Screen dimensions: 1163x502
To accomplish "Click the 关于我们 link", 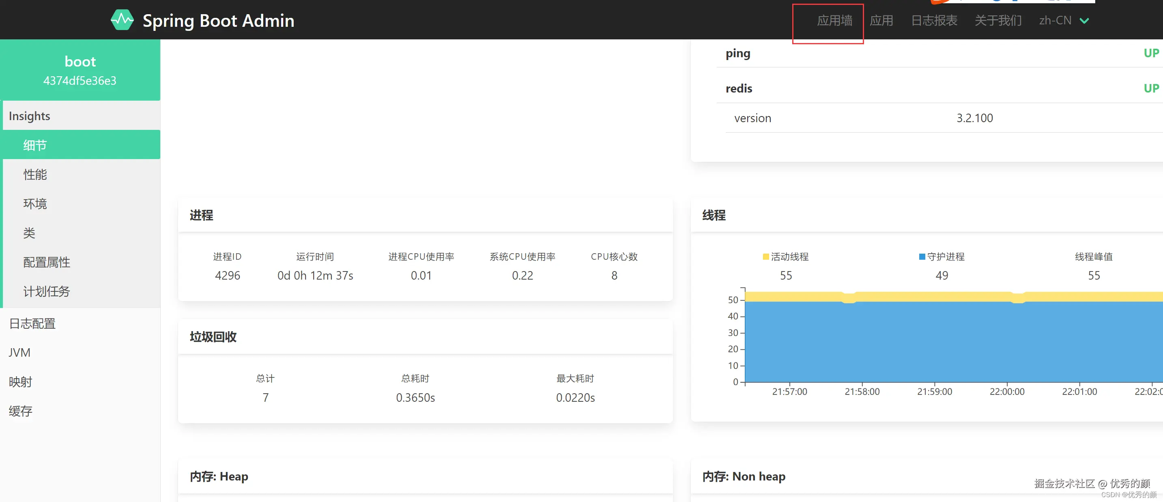I will tap(998, 21).
